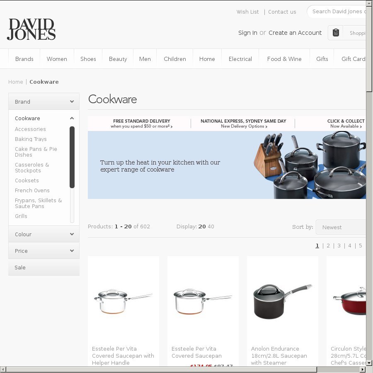Open New Delivery Options link

click(244, 126)
